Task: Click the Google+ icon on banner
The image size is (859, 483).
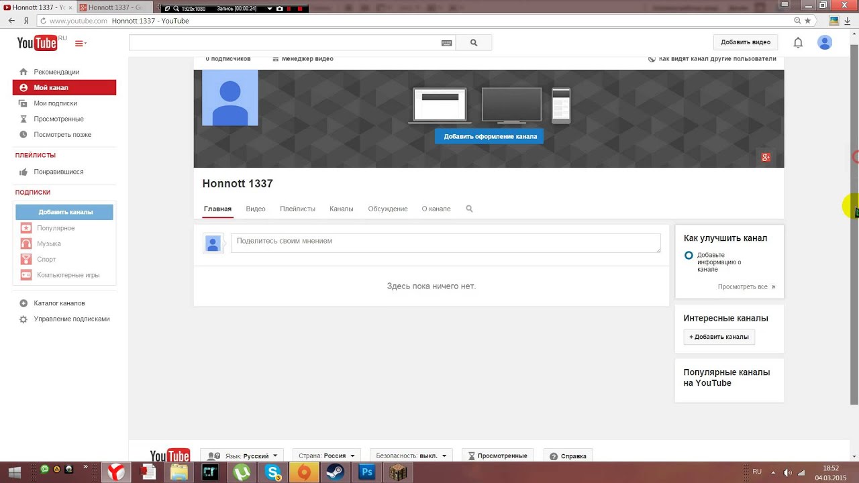Action: (x=765, y=158)
